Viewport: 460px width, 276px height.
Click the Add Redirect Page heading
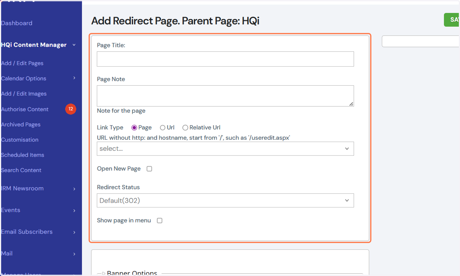coord(175,21)
